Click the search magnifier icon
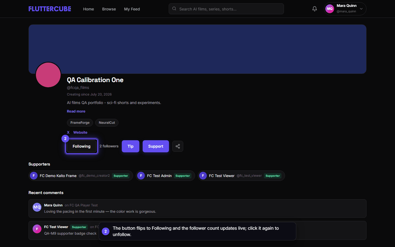Screen dimensions: 395x247 click(174, 9)
